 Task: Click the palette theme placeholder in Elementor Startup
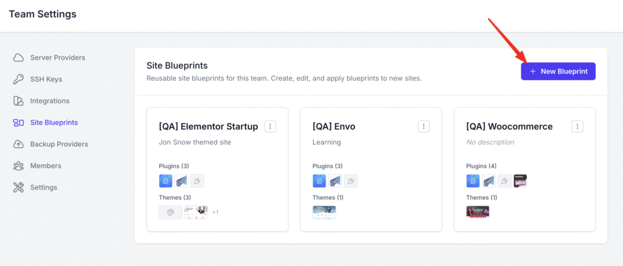(x=170, y=212)
